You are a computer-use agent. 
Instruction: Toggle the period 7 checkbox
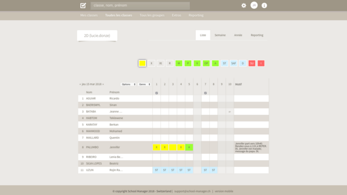205,93
